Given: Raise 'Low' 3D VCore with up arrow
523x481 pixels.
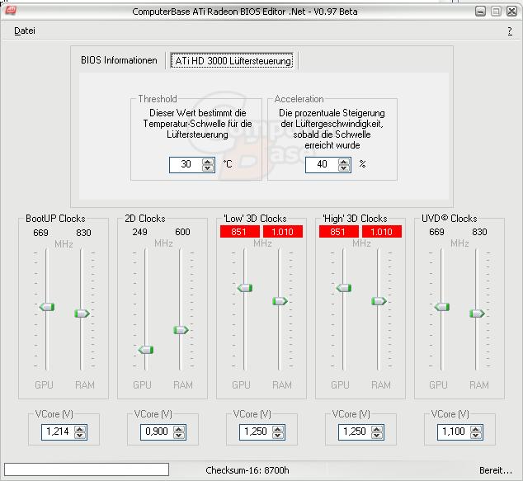Looking at the screenshot, I should [x=278, y=429].
